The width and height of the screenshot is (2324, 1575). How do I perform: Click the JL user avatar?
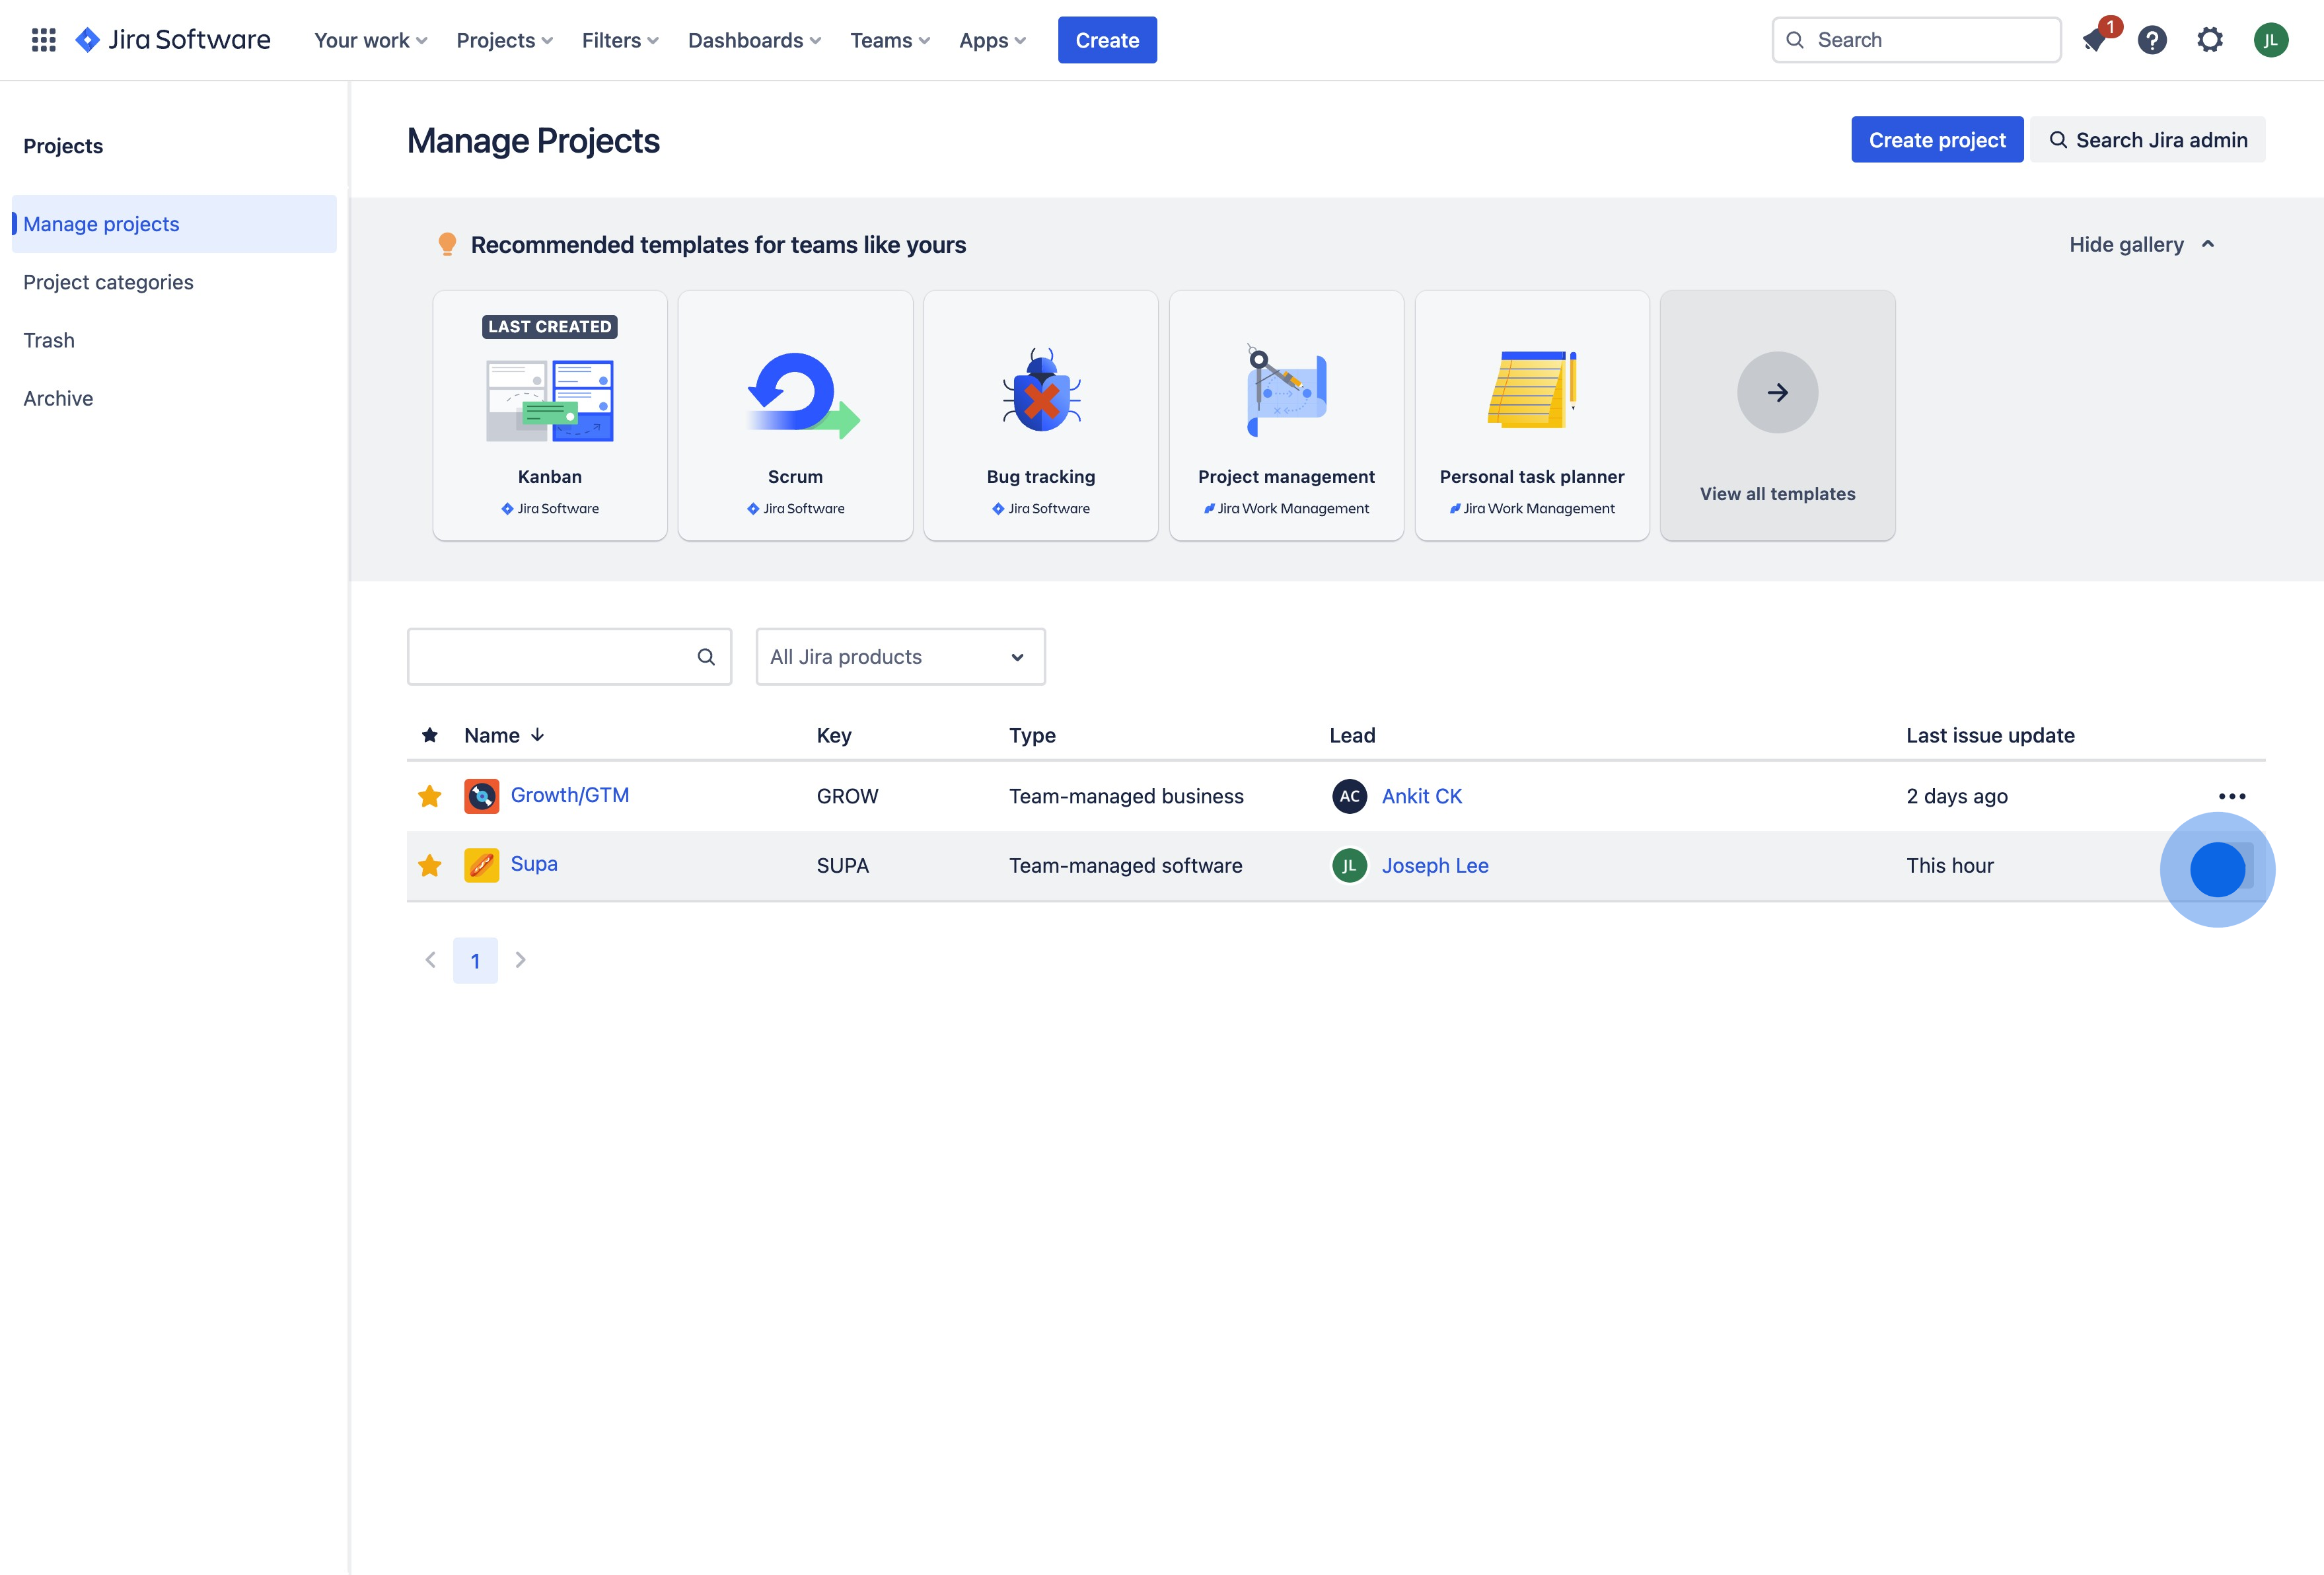pos(2270,40)
